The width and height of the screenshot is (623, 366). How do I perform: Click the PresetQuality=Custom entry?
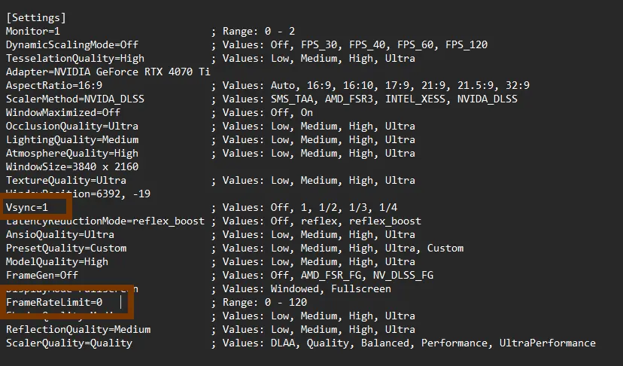pyautogui.click(x=66, y=249)
